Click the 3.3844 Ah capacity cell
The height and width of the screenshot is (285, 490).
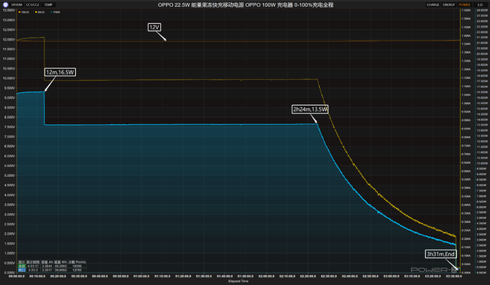click(x=47, y=266)
